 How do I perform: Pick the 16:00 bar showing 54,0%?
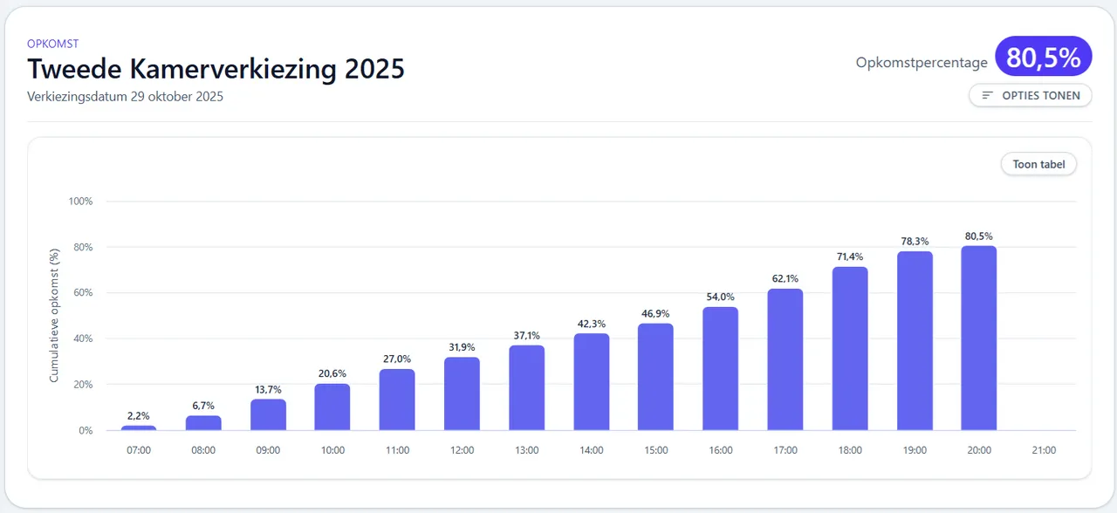point(720,369)
